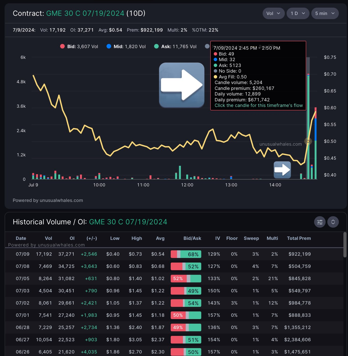Toggle the Ask series in legend

[x=175, y=47]
